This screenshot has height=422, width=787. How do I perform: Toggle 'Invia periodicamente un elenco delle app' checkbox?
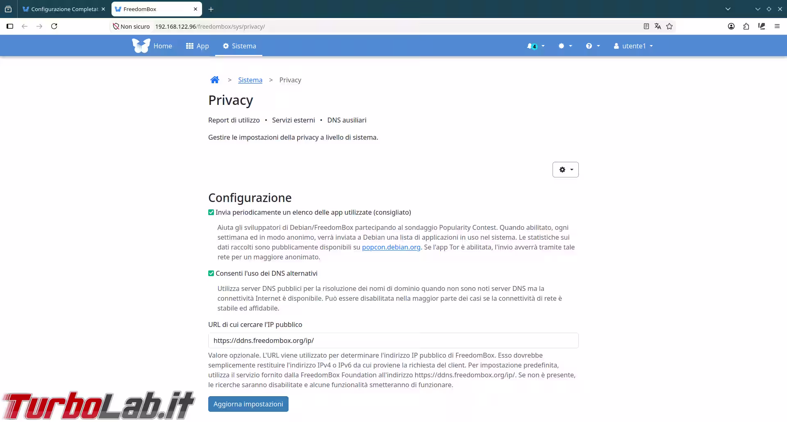point(211,212)
